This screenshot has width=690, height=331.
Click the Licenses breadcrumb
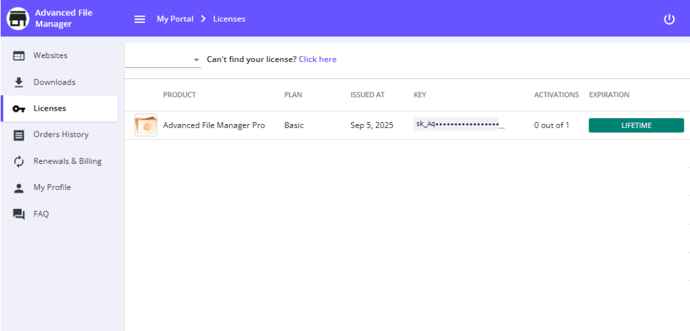click(229, 19)
